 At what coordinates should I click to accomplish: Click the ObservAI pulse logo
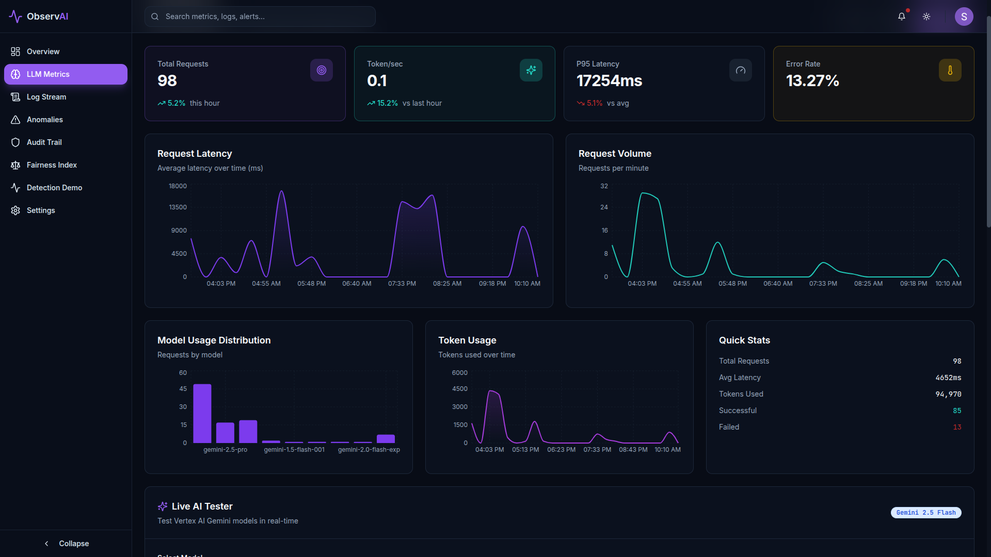pos(15,17)
